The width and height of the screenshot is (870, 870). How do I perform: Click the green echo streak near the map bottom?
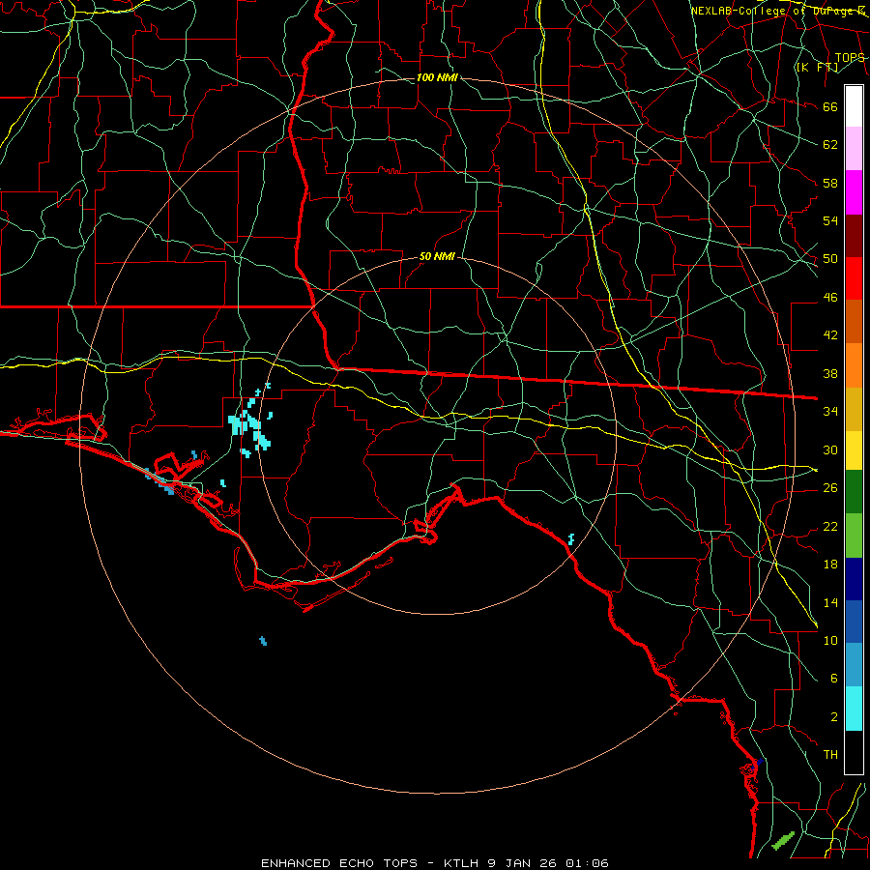tap(783, 841)
